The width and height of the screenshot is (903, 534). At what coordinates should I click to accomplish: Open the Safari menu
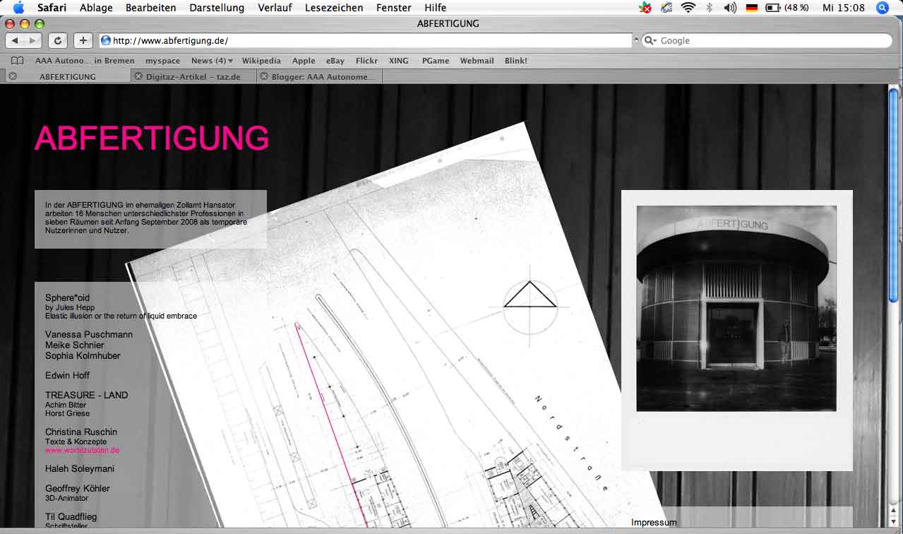[53, 8]
